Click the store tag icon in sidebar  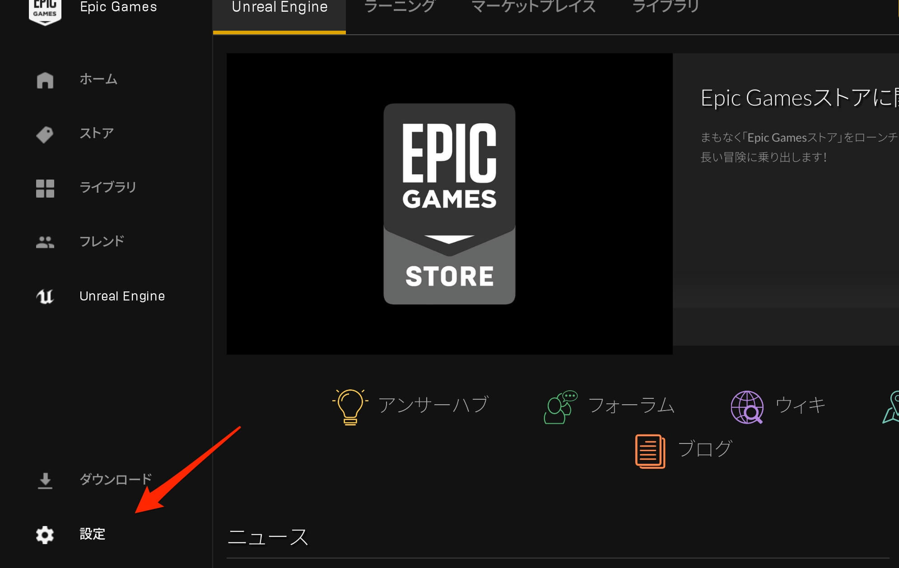(45, 134)
